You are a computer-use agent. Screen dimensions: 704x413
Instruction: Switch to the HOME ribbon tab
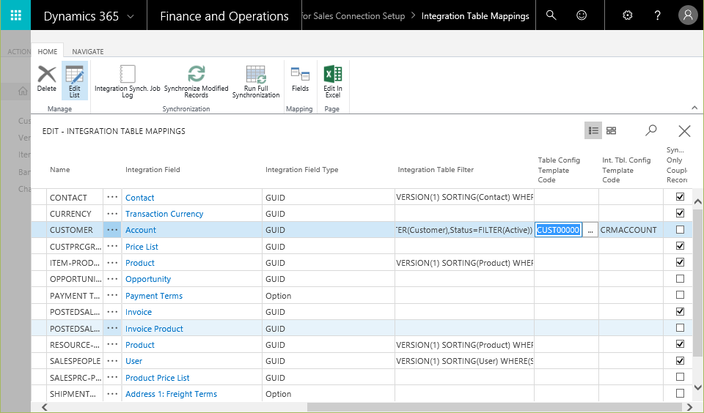click(x=47, y=51)
